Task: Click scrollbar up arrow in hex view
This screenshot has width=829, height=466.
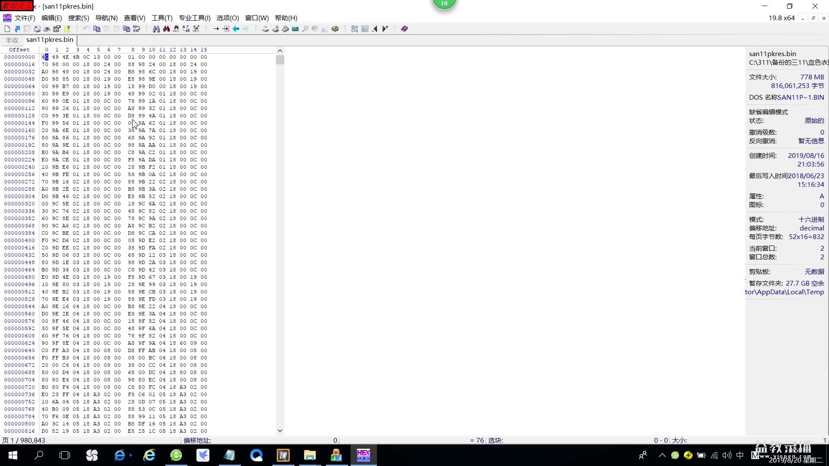Action: click(280, 50)
